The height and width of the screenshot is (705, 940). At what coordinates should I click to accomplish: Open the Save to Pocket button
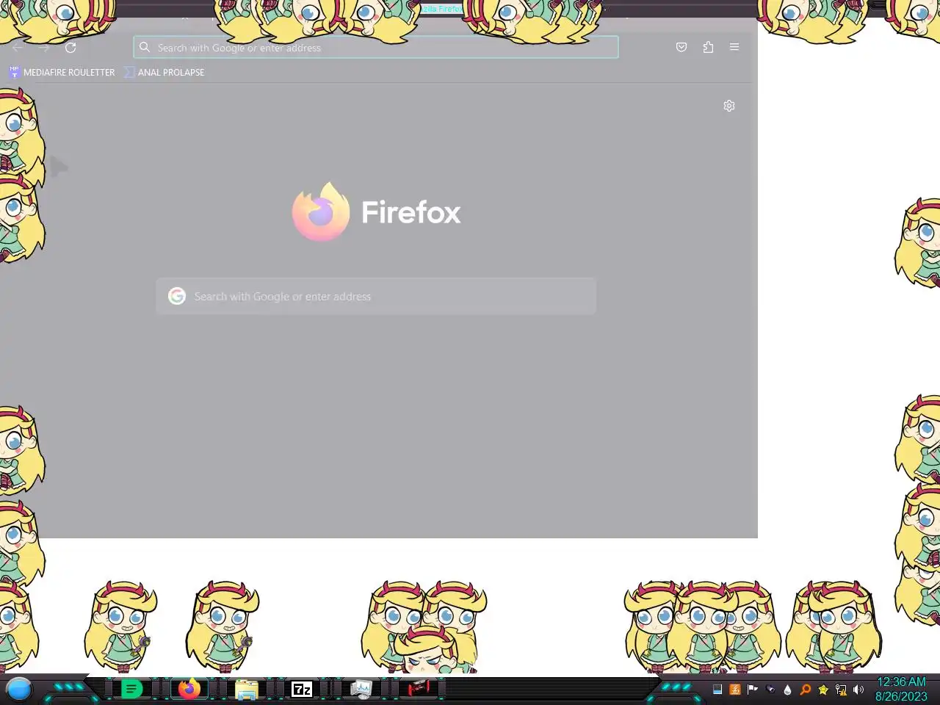point(681,47)
